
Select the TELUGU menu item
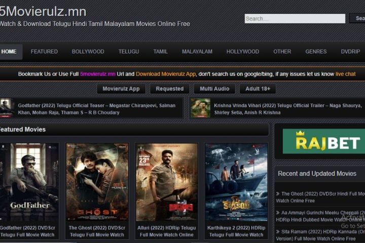pyautogui.click(x=129, y=52)
